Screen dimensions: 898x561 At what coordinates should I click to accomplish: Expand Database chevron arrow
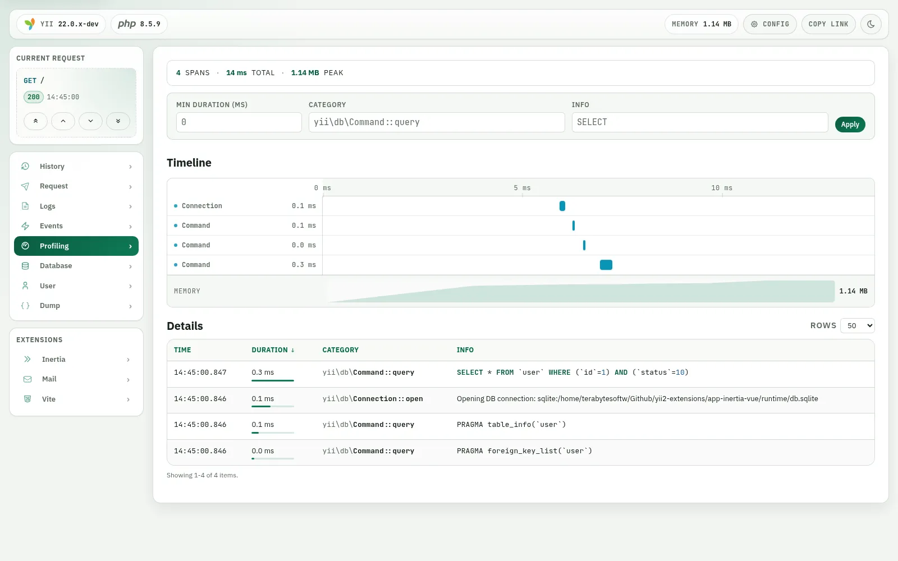coord(130,266)
